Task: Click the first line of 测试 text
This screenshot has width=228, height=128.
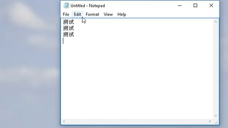Action: tap(68, 22)
